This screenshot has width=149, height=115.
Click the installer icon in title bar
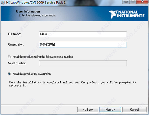click(3, 2)
